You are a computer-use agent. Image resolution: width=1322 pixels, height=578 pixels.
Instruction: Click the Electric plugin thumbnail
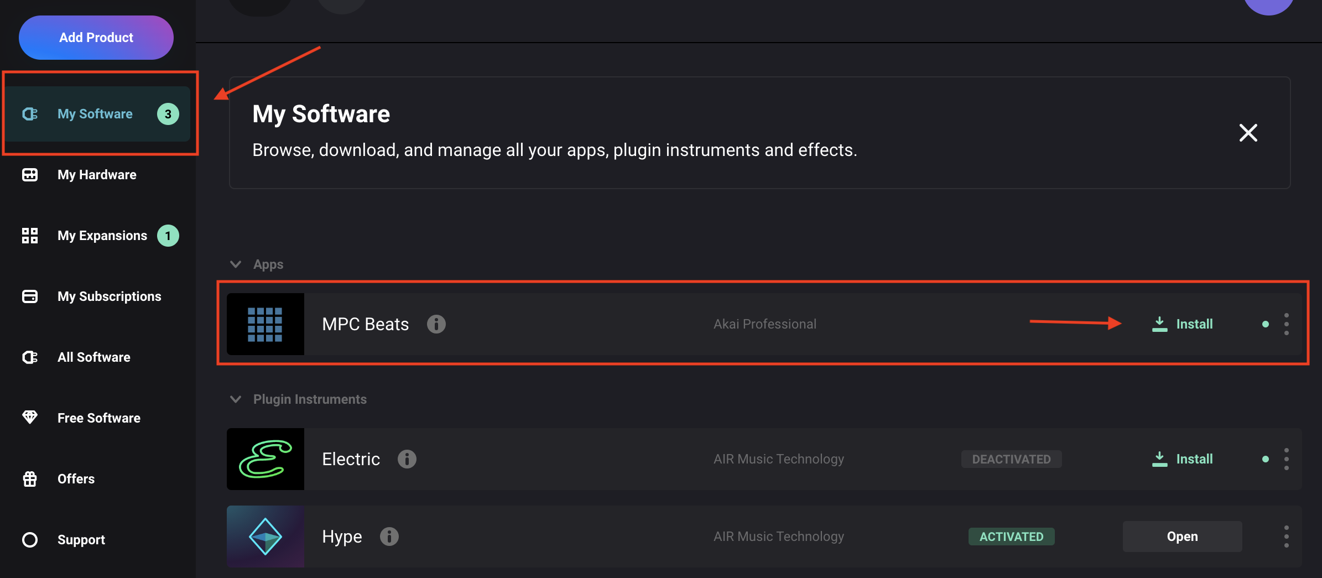[266, 459]
